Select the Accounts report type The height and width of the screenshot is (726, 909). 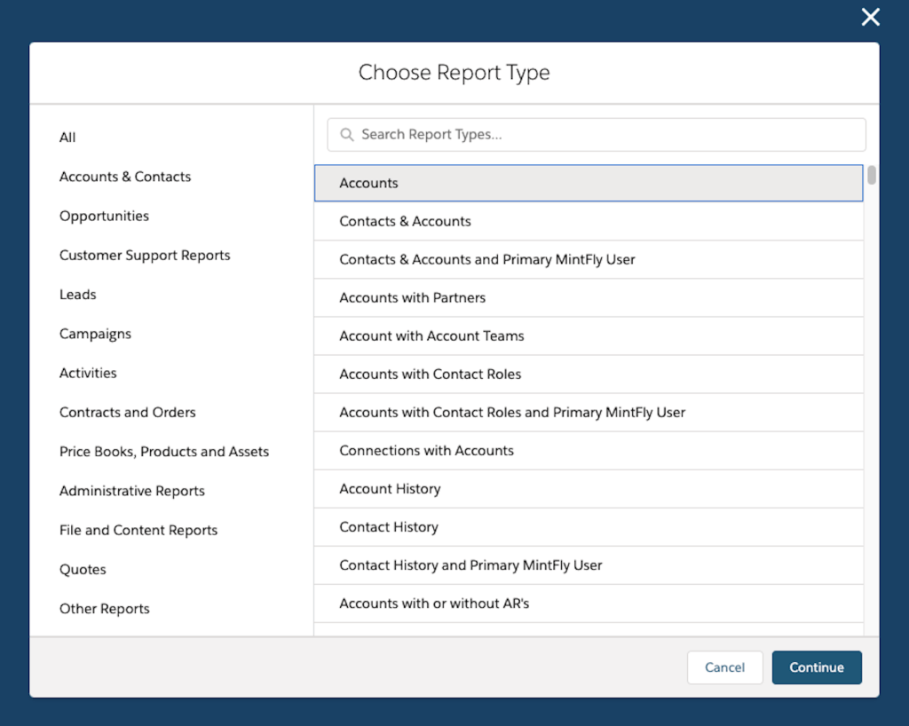click(x=588, y=183)
